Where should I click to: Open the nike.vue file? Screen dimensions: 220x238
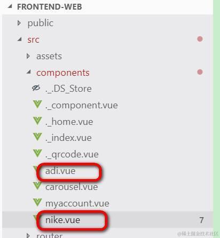[x=62, y=220]
